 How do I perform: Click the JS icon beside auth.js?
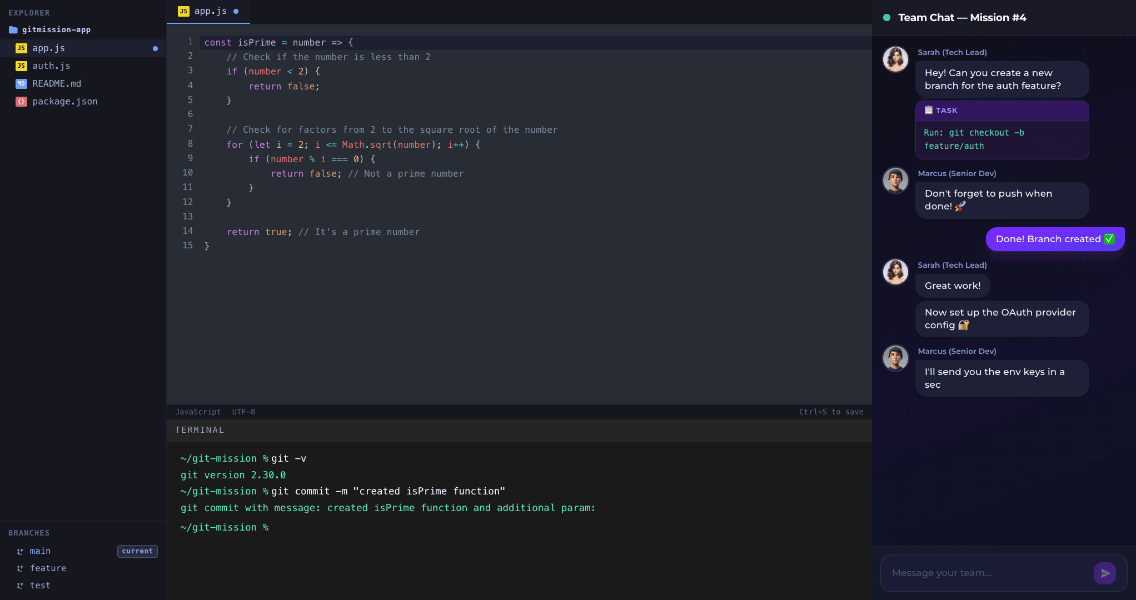21,66
